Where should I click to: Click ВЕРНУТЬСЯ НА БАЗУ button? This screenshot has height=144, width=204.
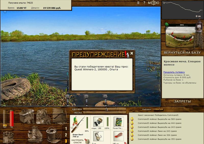point(182,53)
